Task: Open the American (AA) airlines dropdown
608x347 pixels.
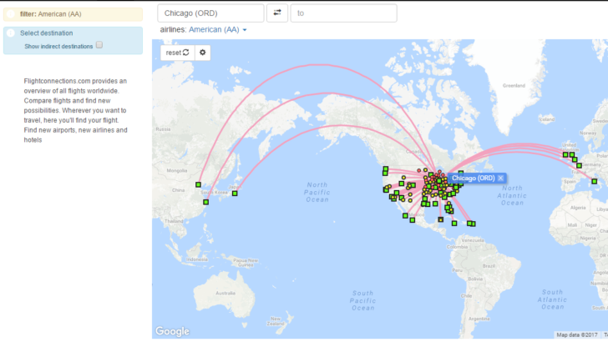Action: point(217,29)
